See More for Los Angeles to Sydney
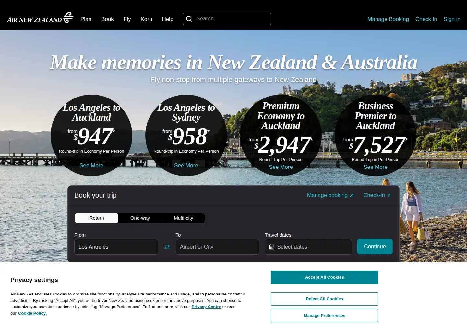This screenshot has width=467, height=324. pos(186,165)
